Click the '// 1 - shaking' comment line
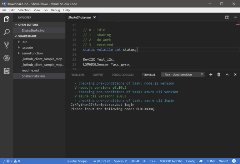The height and width of the screenshot is (164, 240). (x=97, y=35)
